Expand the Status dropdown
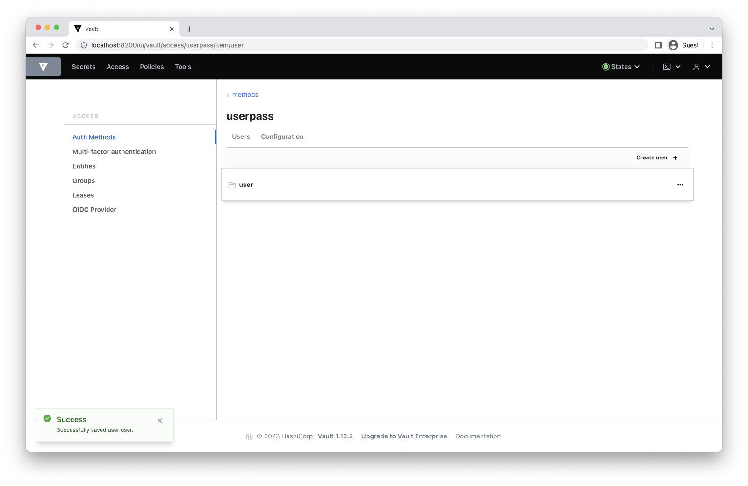The image size is (748, 486). point(621,67)
